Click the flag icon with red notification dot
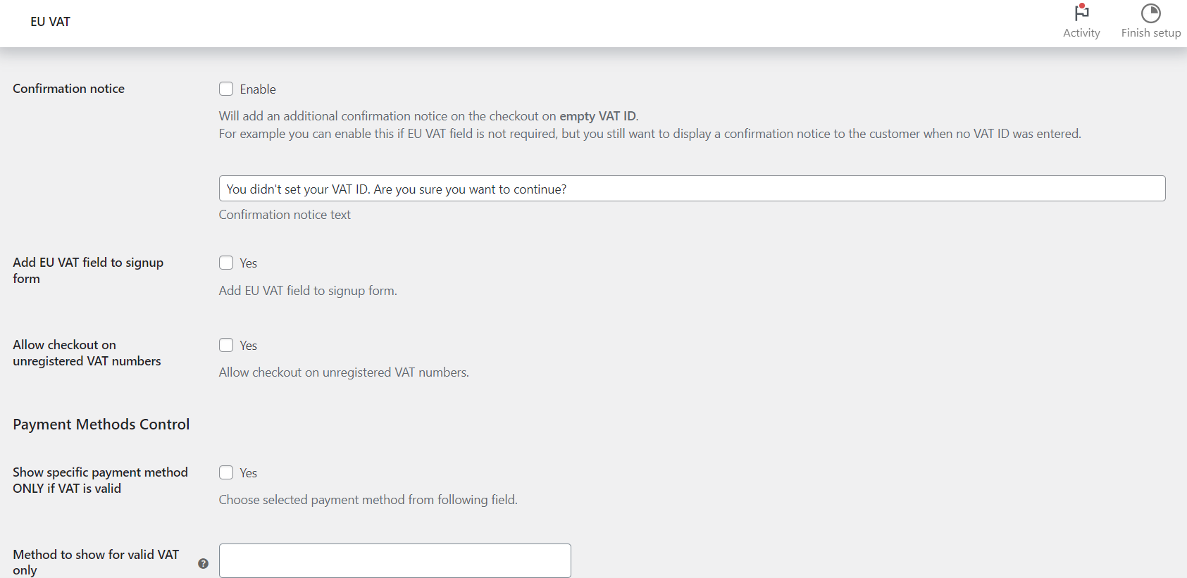The image size is (1187, 578). coord(1082,13)
